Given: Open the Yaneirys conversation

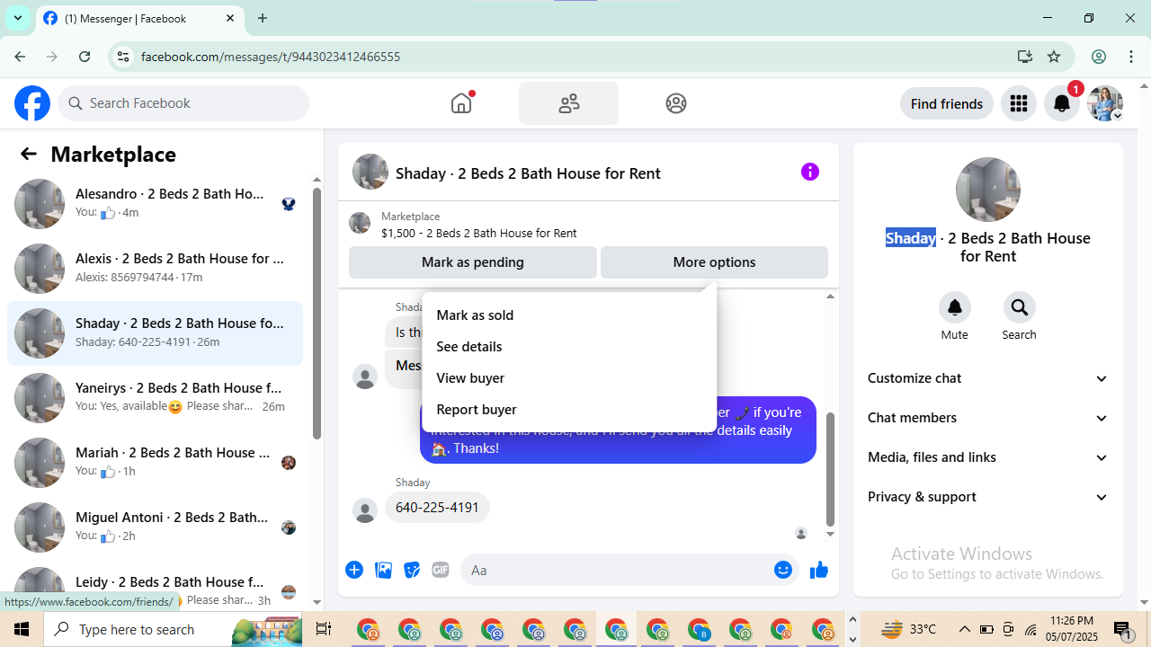Looking at the screenshot, I should (155, 397).
